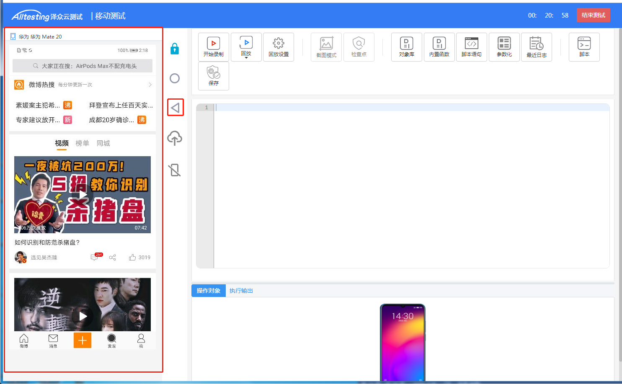Click the cloud upload icon
Viewport: 622px width, 384px height.
175,138
